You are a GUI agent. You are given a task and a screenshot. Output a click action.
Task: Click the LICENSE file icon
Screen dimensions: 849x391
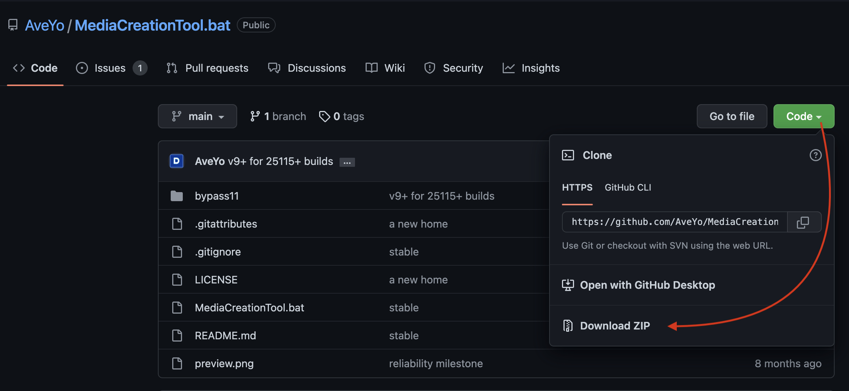coord(177,280)
